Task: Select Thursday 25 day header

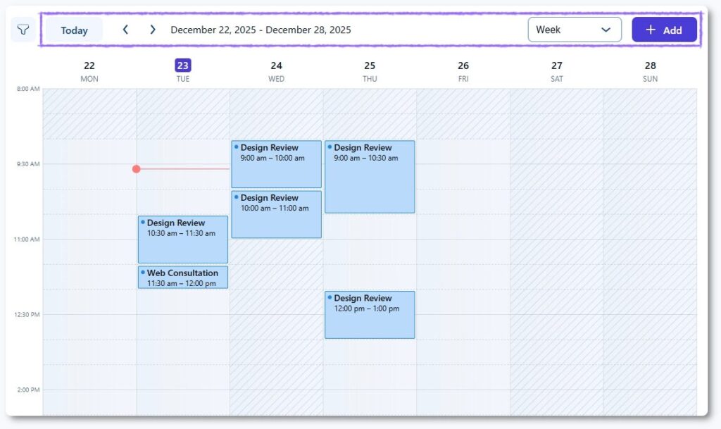Action: (370, 70)
